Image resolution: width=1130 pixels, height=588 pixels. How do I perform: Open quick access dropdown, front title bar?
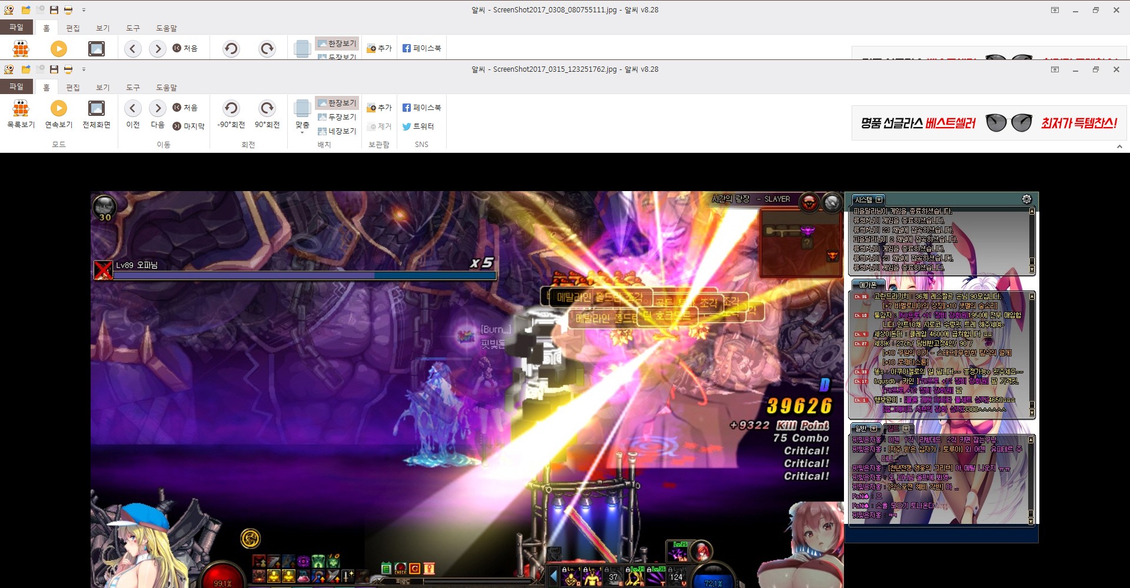pos(84,69)
